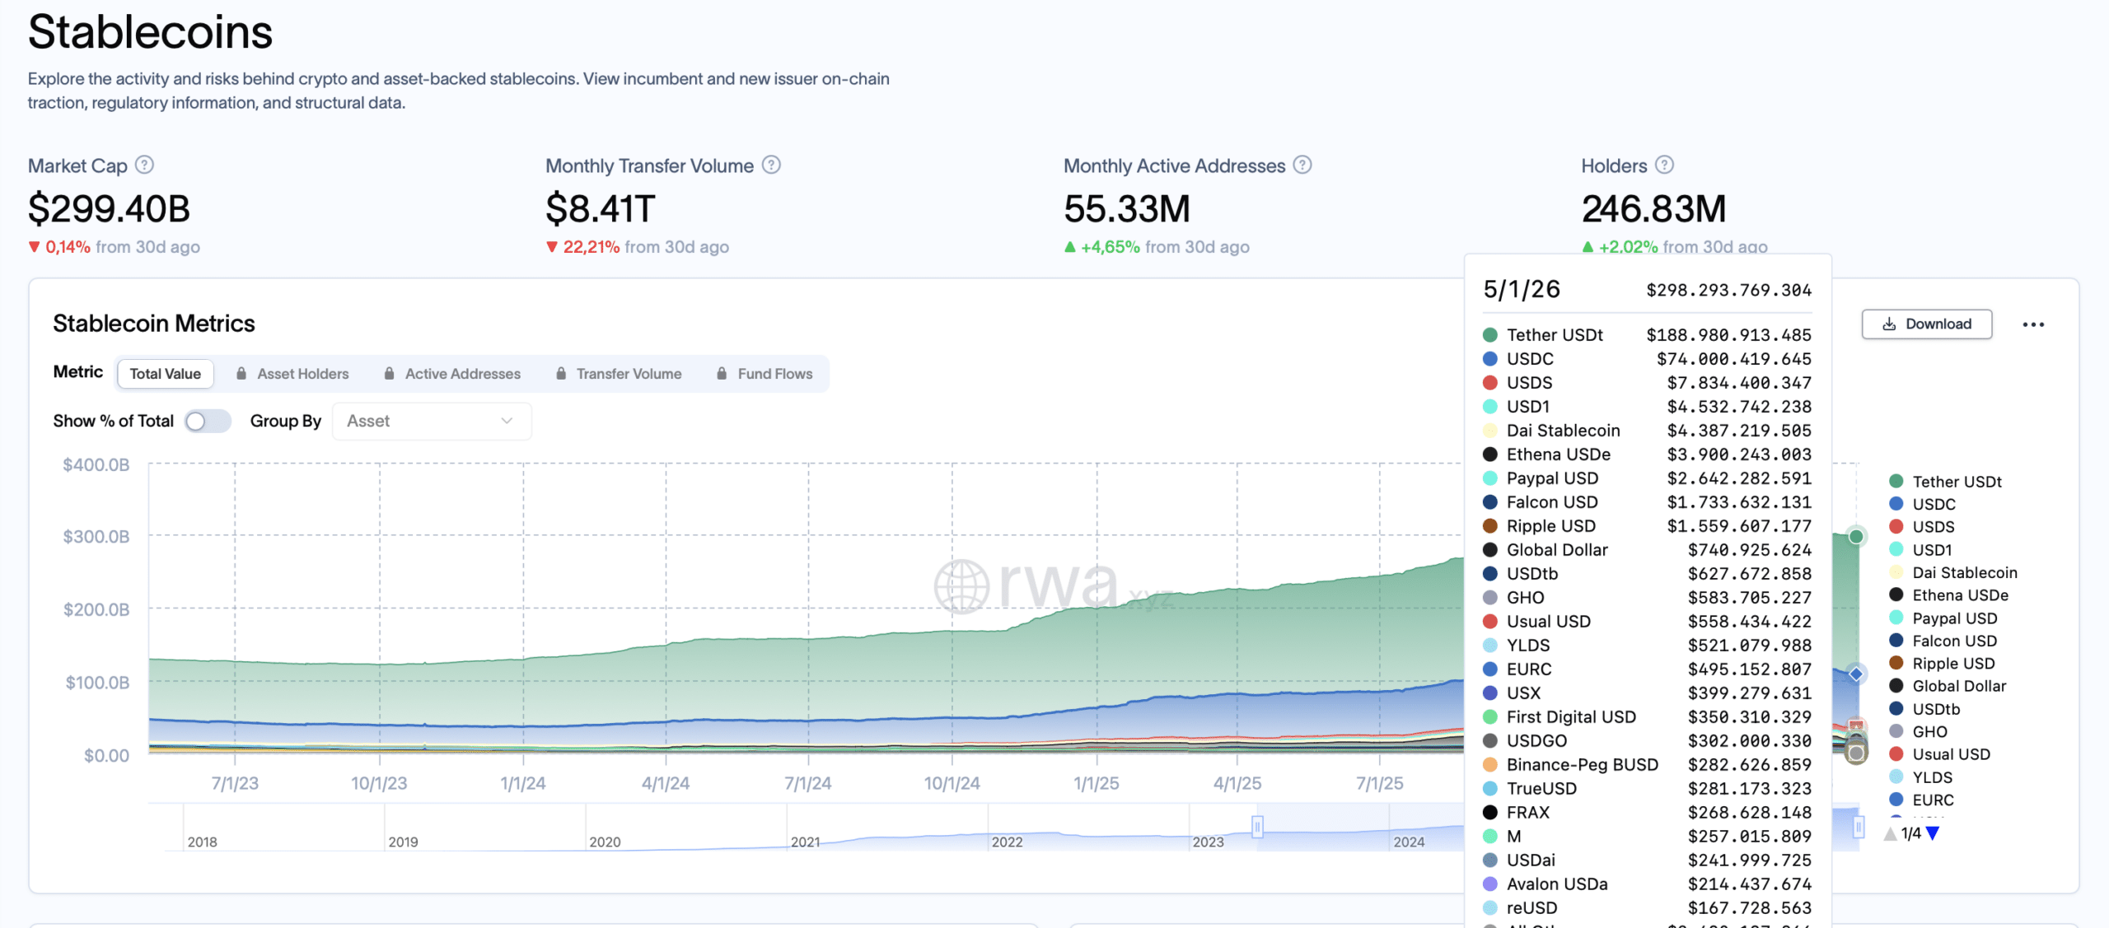Image resolution: width=2109 pixels, height=928 pixels.
Task: Switch to Transfer Volume metric tab
Action: 620,374
